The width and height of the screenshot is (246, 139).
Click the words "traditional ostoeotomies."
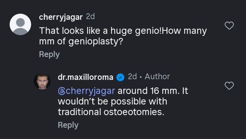click(111, 112)
